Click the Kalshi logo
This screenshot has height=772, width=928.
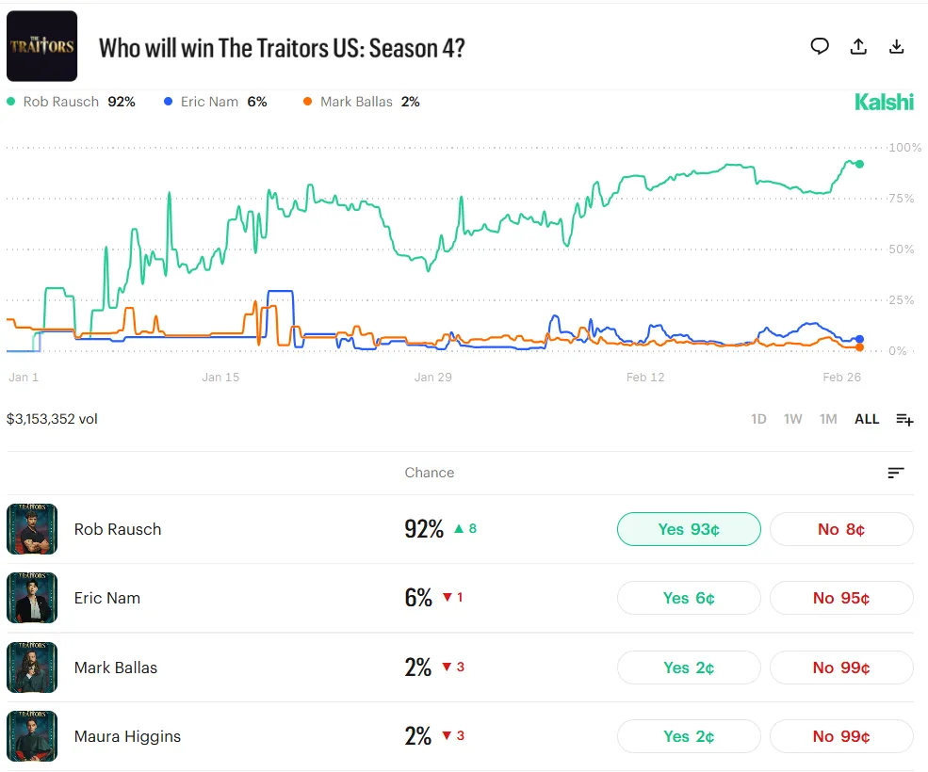pos(884,102)
